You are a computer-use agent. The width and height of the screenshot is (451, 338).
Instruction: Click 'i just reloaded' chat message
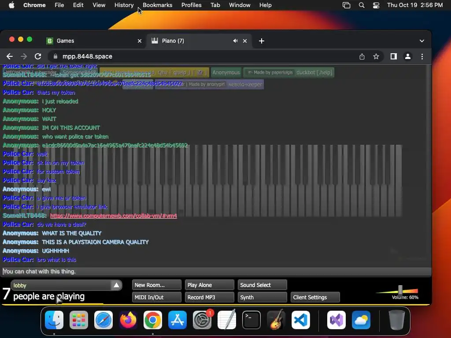pyautogui.click(x=60, y=101)
